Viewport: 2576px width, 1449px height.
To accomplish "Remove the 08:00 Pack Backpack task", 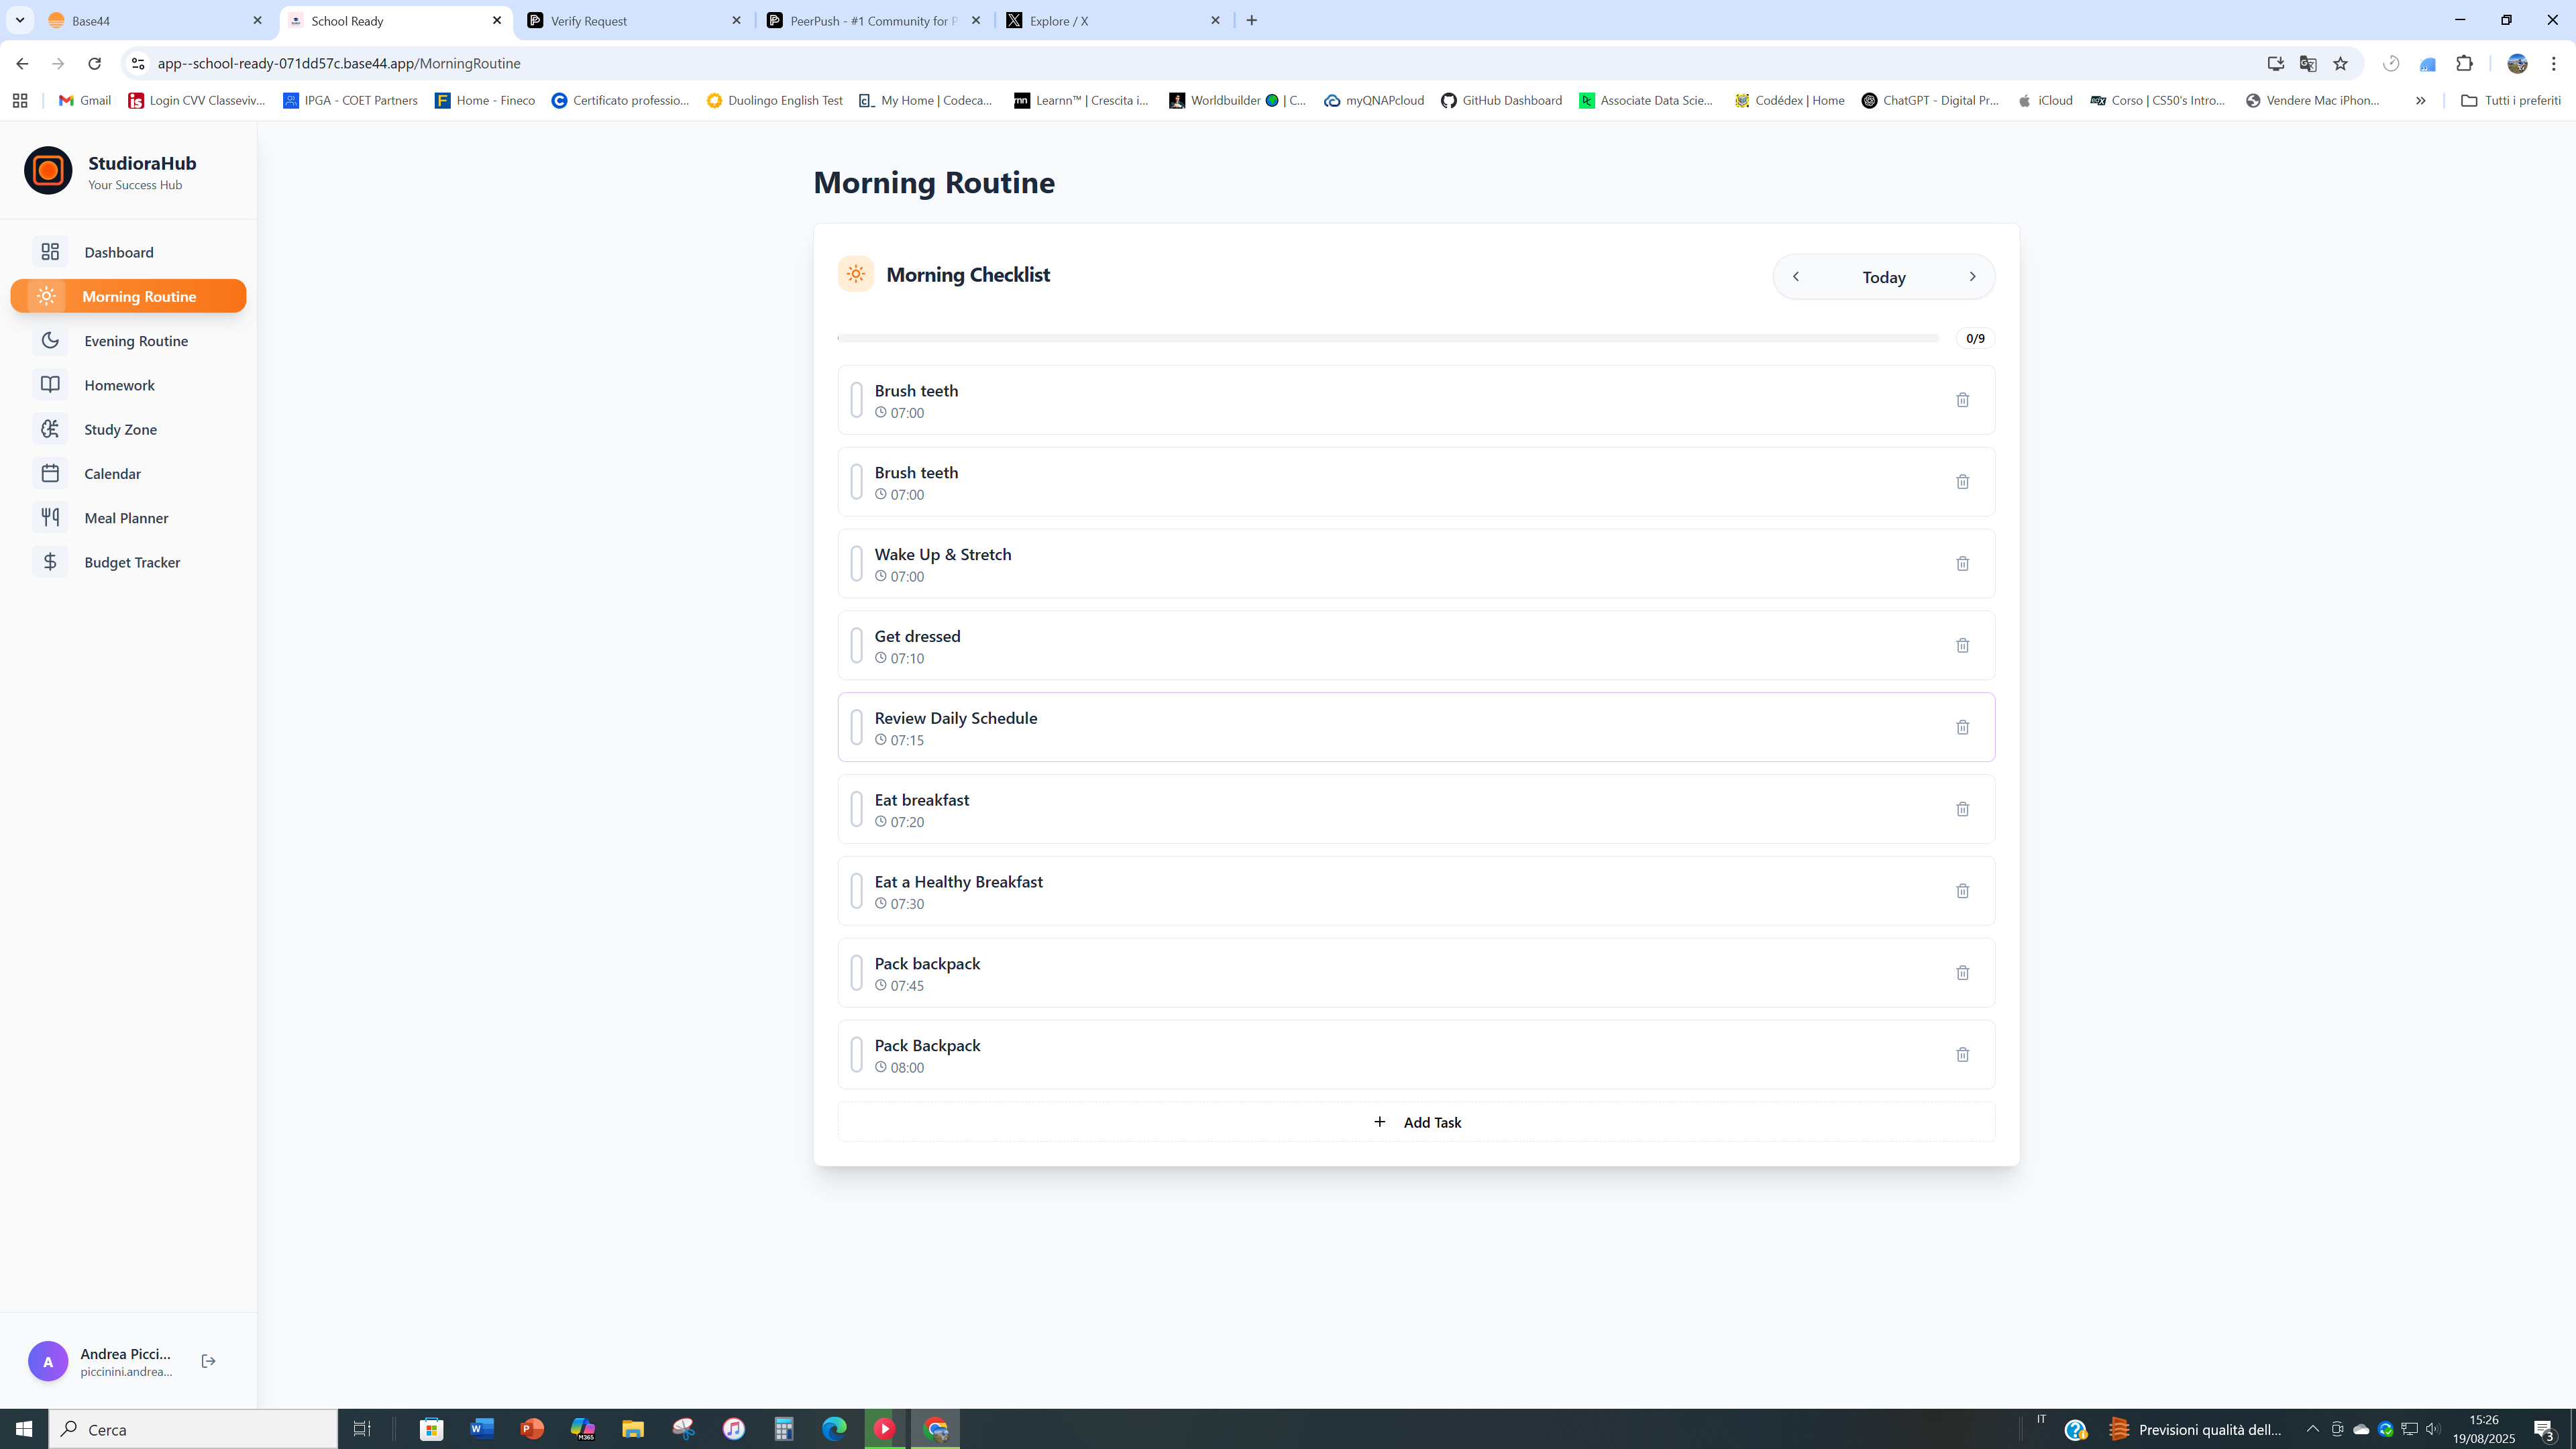I will (1962, 1055).
